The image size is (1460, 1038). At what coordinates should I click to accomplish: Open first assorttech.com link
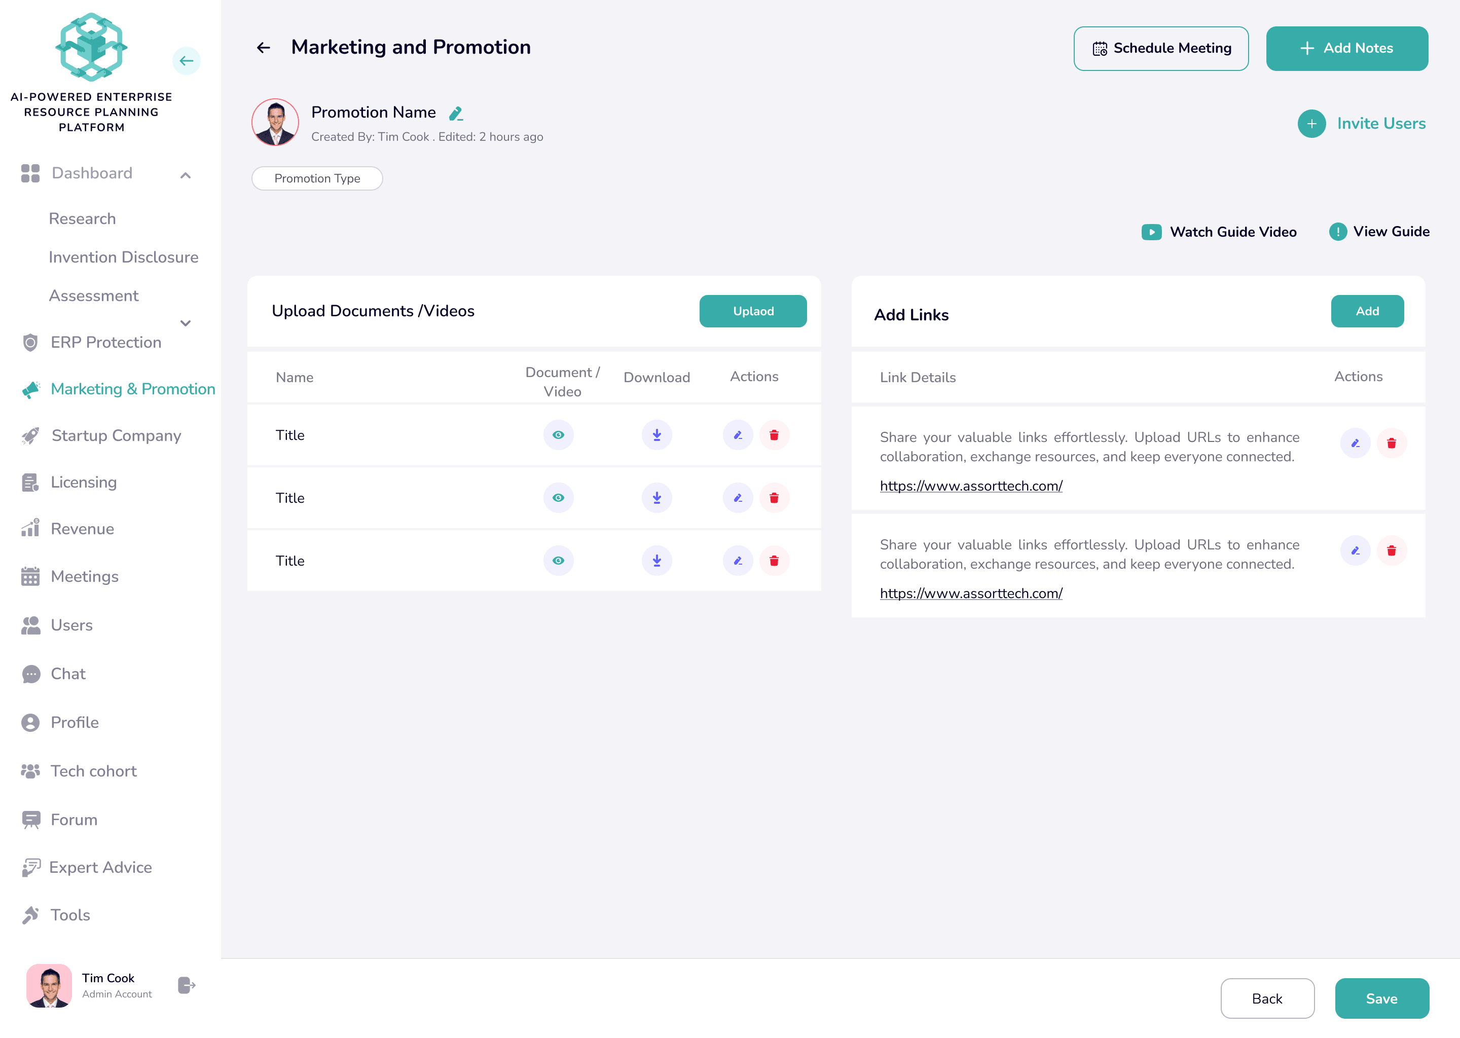971,486
